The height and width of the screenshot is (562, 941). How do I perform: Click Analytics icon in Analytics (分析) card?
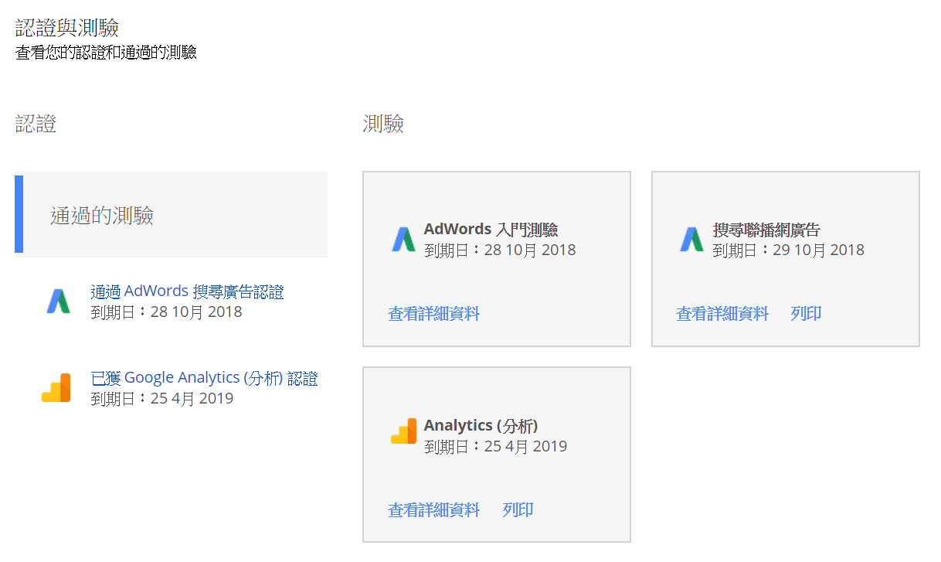click(403, 431)
